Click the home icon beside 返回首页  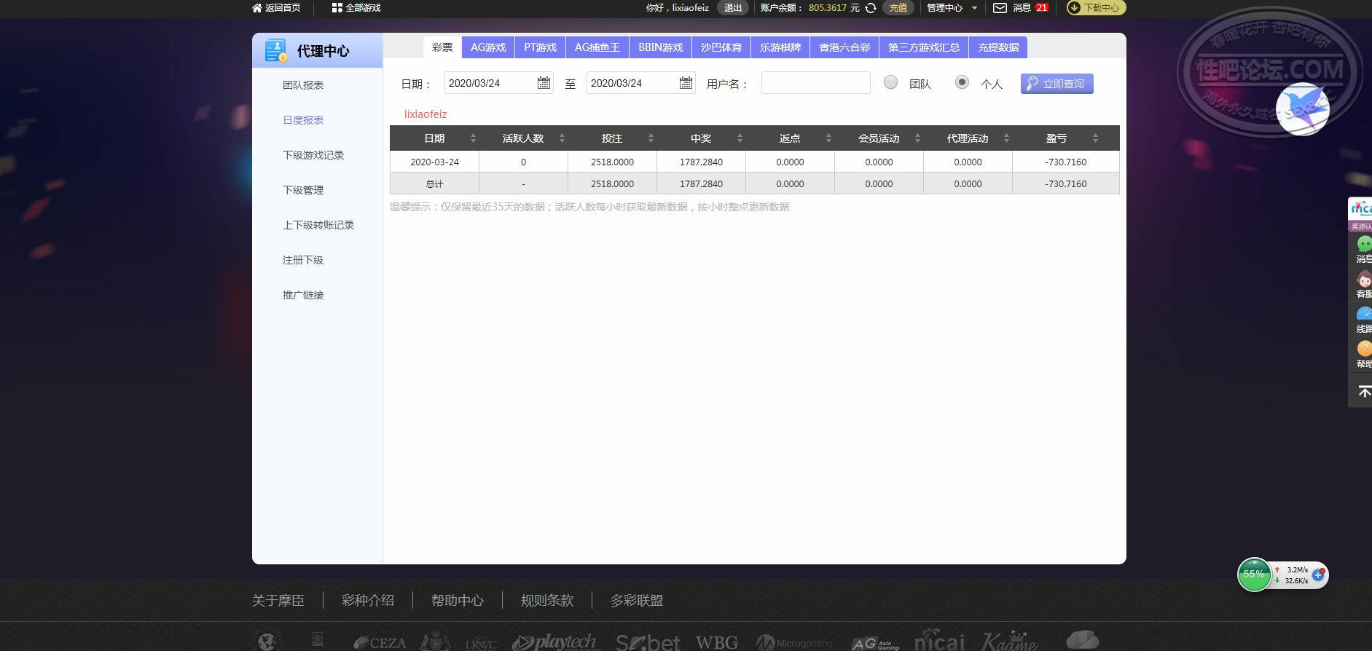(256, 8)
